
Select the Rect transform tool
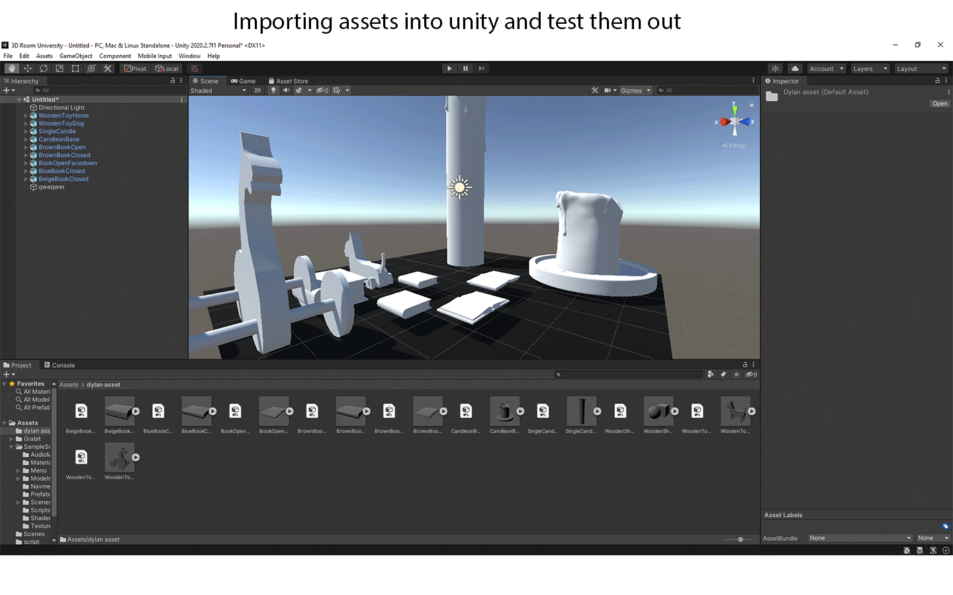click(x=75, y=69)
